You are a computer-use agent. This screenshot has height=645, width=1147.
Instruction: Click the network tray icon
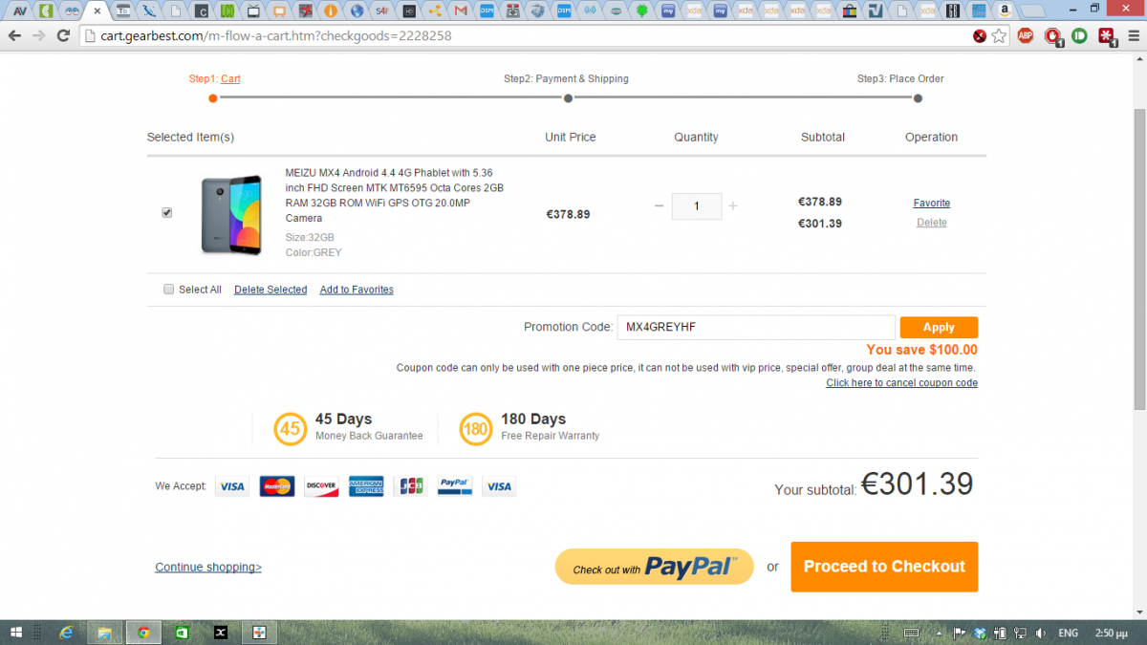tap(1019, 633)
